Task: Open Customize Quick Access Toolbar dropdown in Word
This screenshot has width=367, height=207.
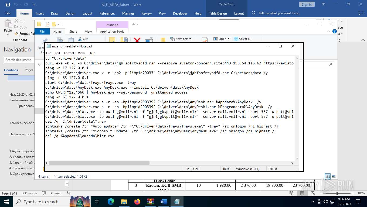Action: (x=34, y=5)
